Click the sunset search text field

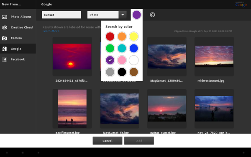coord(61,15)
